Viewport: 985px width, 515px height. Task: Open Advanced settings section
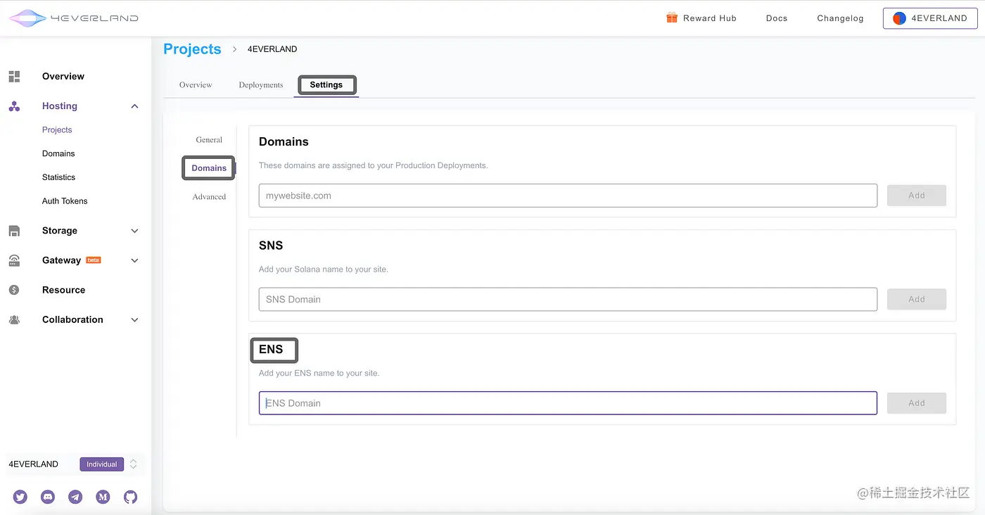click(x=209, y=197)
